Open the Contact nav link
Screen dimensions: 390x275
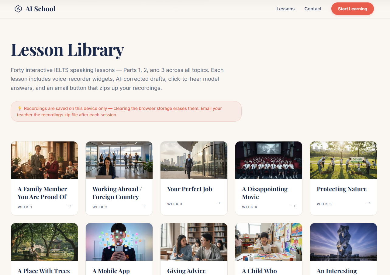pos(313,9)
